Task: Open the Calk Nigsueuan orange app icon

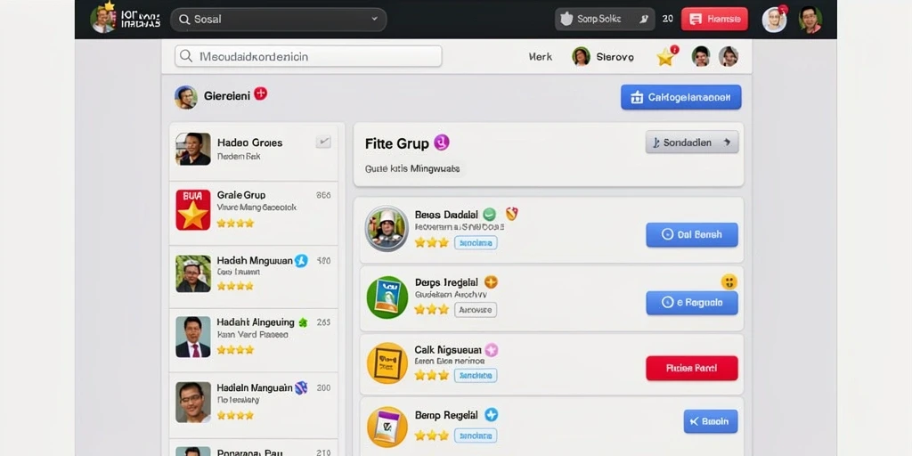Action: (387, 363)
